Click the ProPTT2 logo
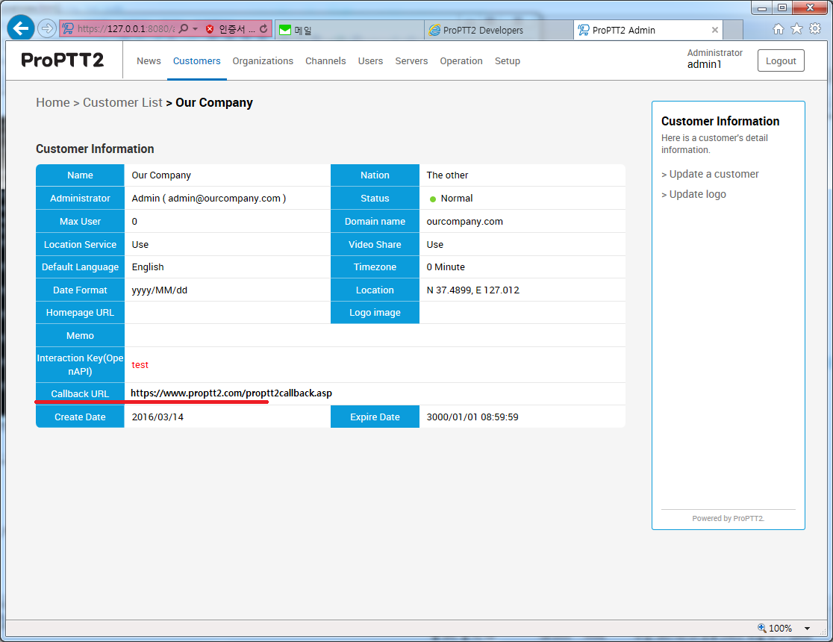Image resolution: width=833 pixels, height=642 pixels. [x=63, y=60]
